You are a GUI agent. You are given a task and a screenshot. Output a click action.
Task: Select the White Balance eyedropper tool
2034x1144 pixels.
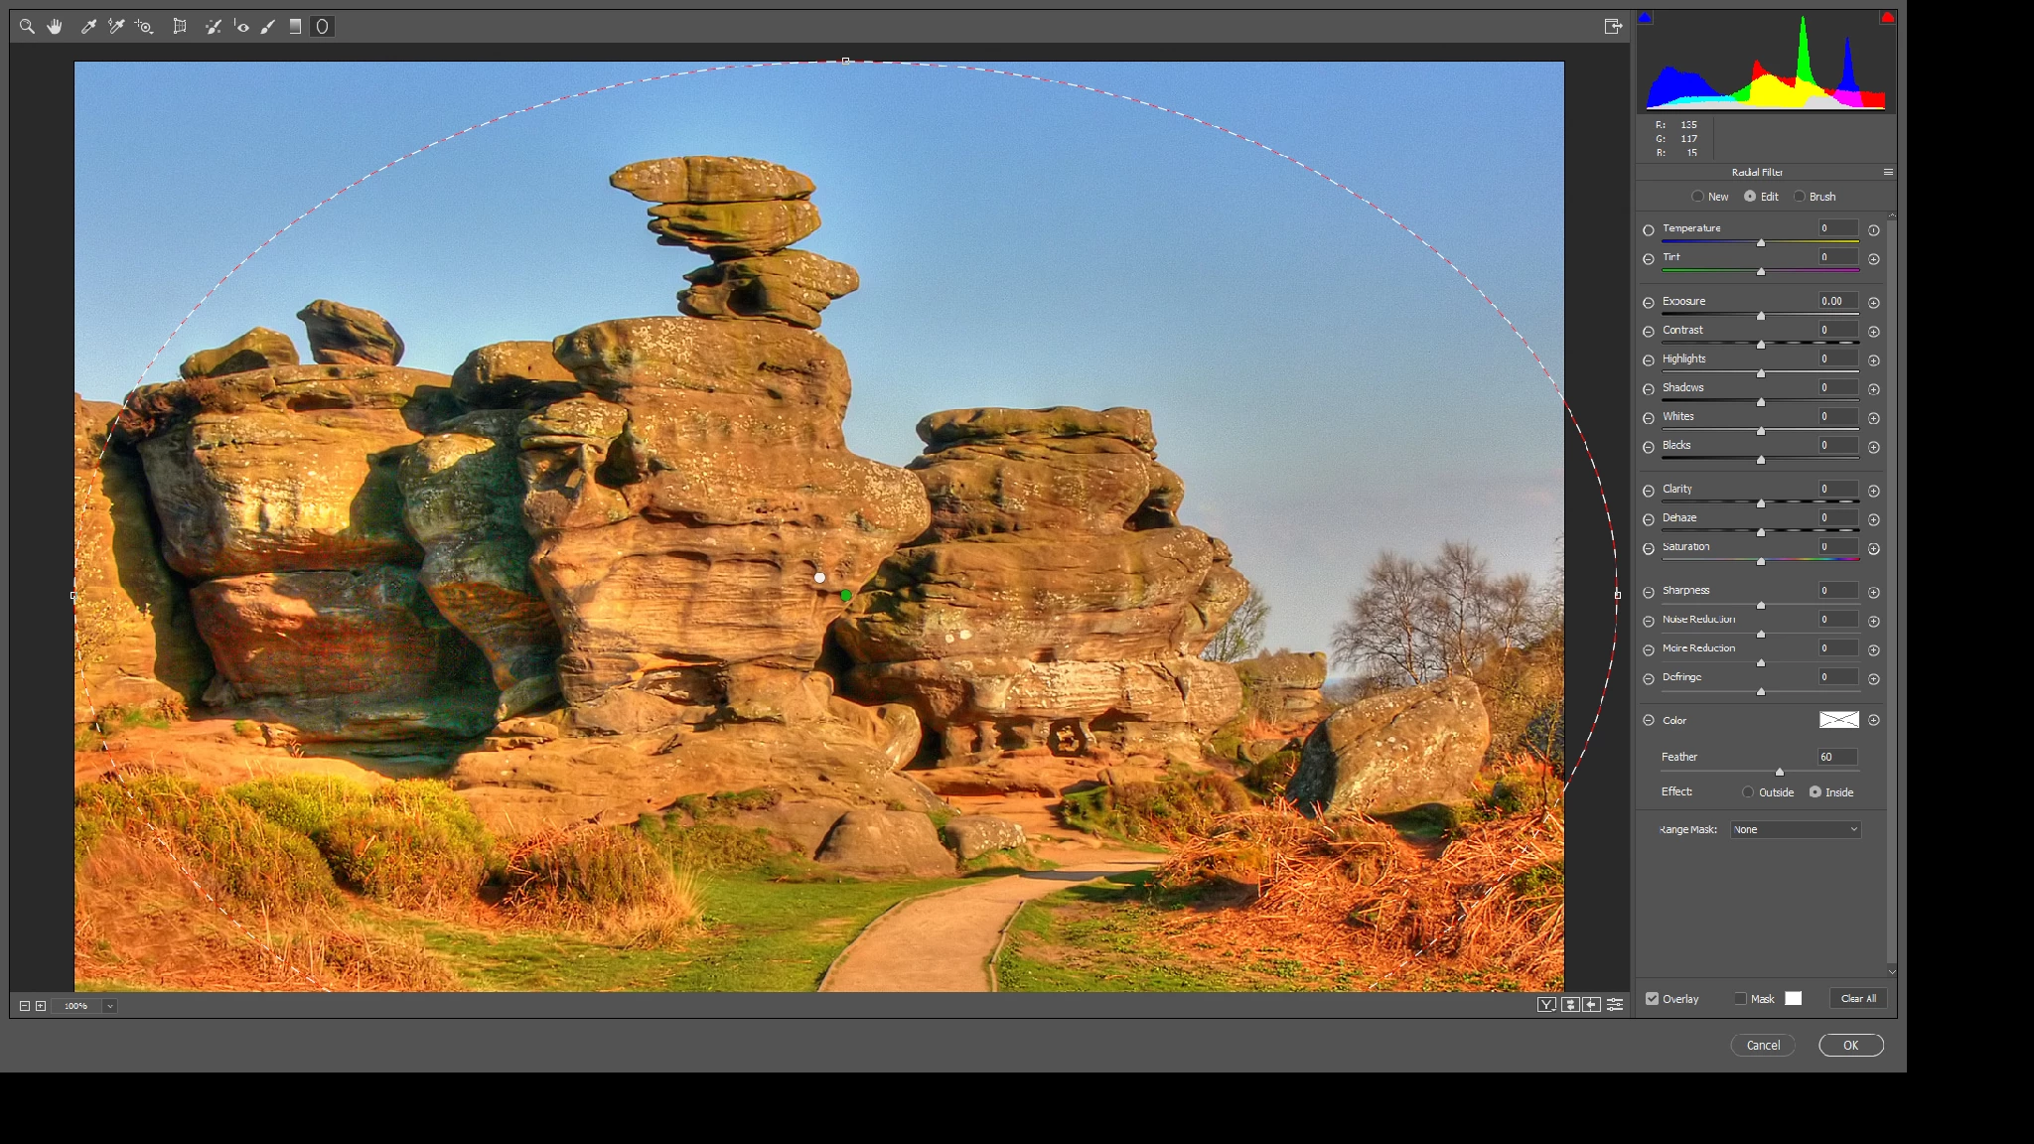(x=88, y=27)
